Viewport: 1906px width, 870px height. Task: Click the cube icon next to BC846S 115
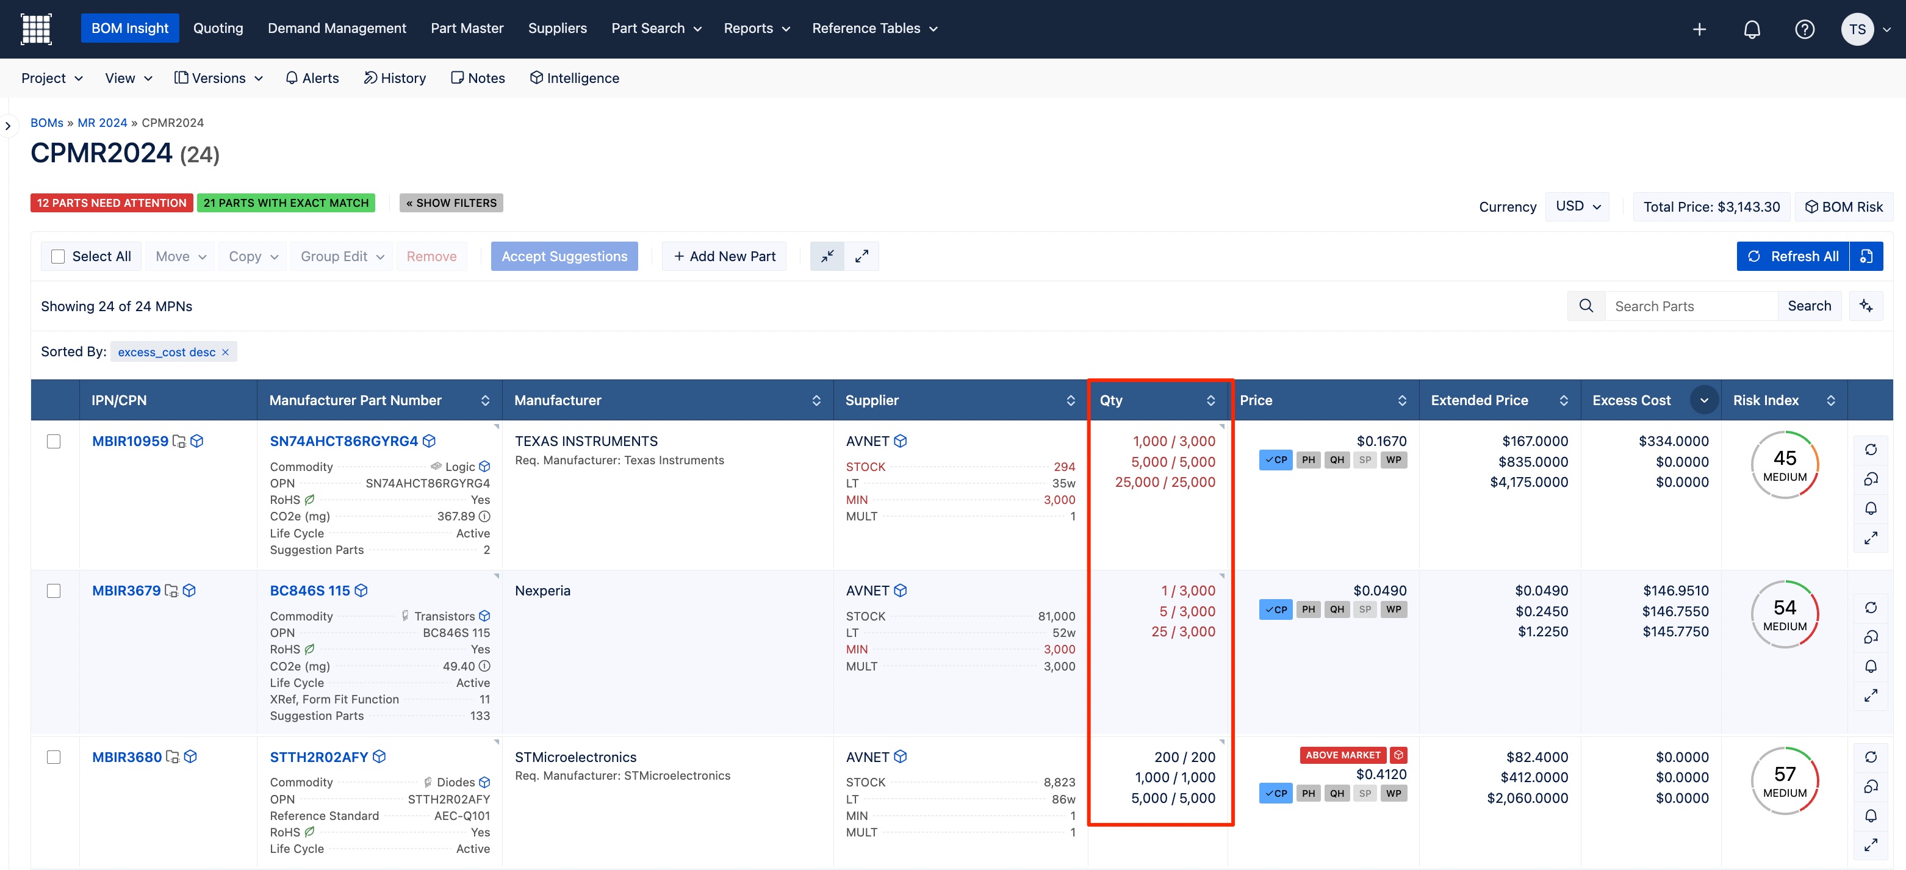361,591
